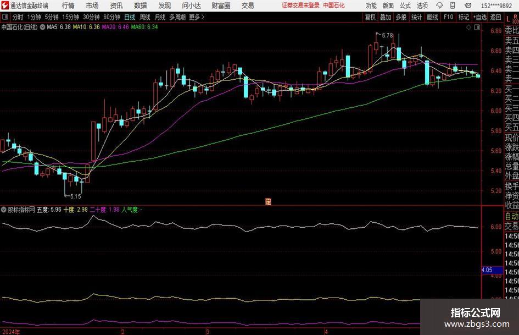Open the 交易 menu
This screenshot has width=519, height=335.
point(248,6)
